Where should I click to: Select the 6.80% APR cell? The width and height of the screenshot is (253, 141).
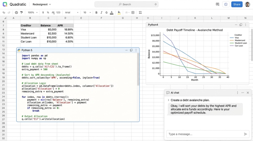[65, 38]
